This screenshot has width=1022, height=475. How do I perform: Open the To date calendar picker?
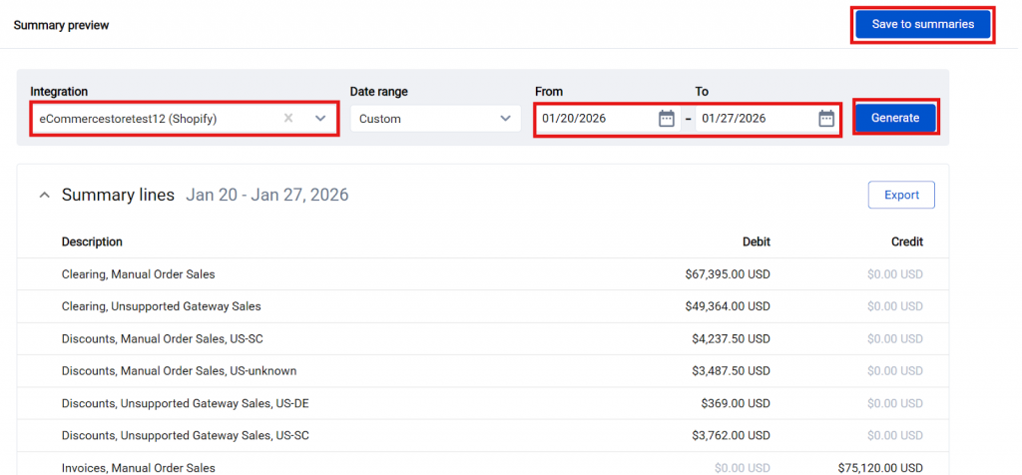tap(826, 119)
